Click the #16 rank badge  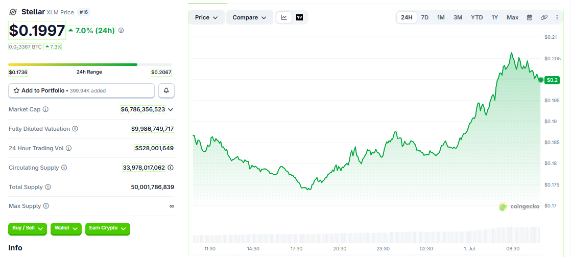[84, 12]
